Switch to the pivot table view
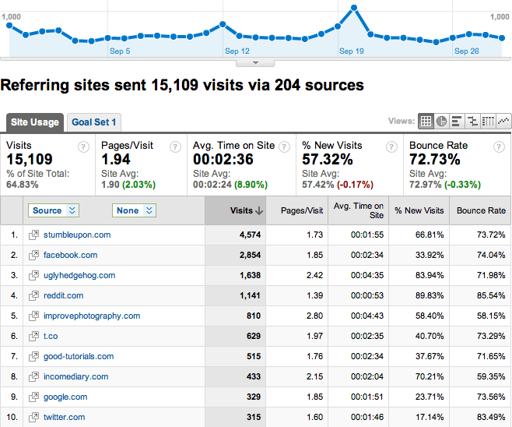 point(488,122)
